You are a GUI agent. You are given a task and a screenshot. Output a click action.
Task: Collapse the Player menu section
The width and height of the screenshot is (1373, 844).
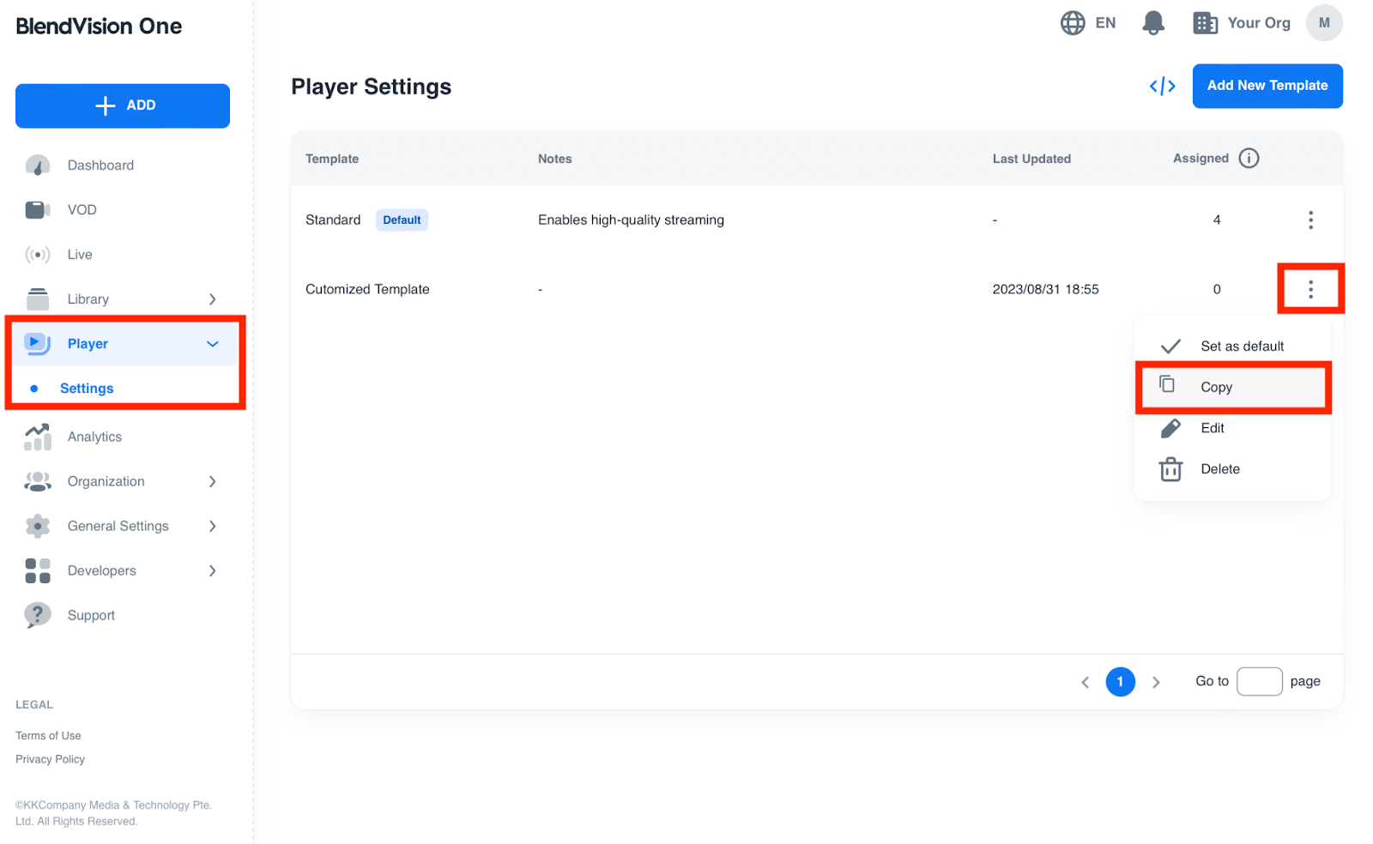[x=212, y=344]
